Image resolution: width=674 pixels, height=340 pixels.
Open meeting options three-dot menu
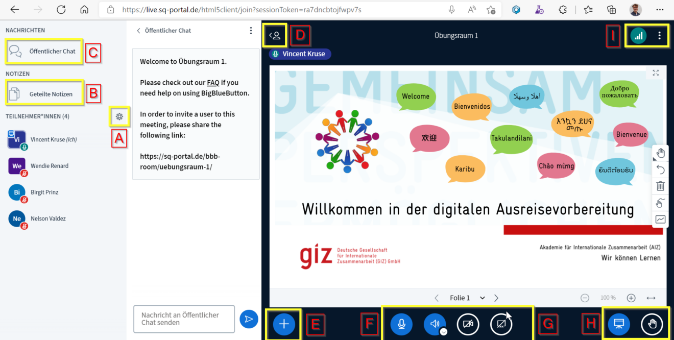tap(660, 36)
